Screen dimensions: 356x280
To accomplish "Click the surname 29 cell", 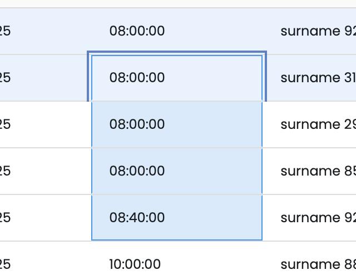I will pos(317,124).
